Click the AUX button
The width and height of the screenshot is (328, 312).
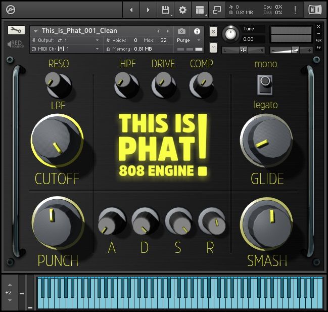click(318, 40)
